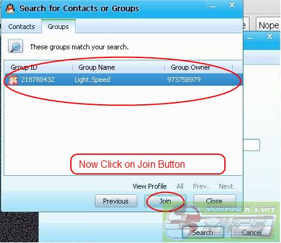281x243 pixels.
Task: Minimize the Search for Contacts or Groups dialog
Action: coord(213,6)
